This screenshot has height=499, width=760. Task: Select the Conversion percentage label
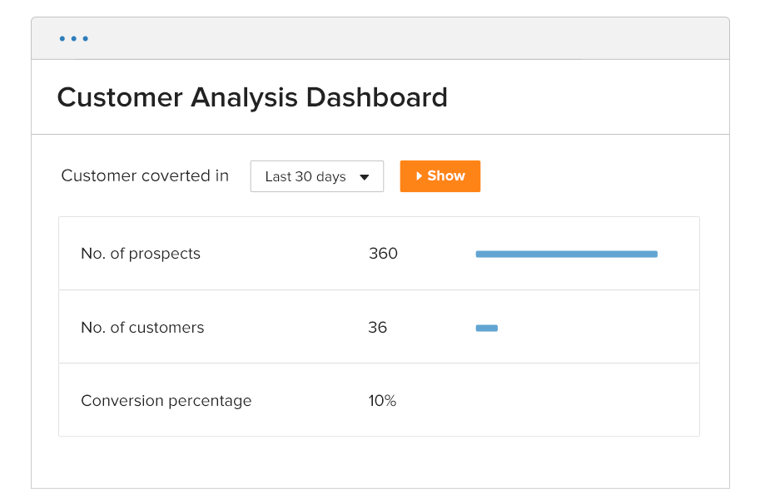click(166, 401)
